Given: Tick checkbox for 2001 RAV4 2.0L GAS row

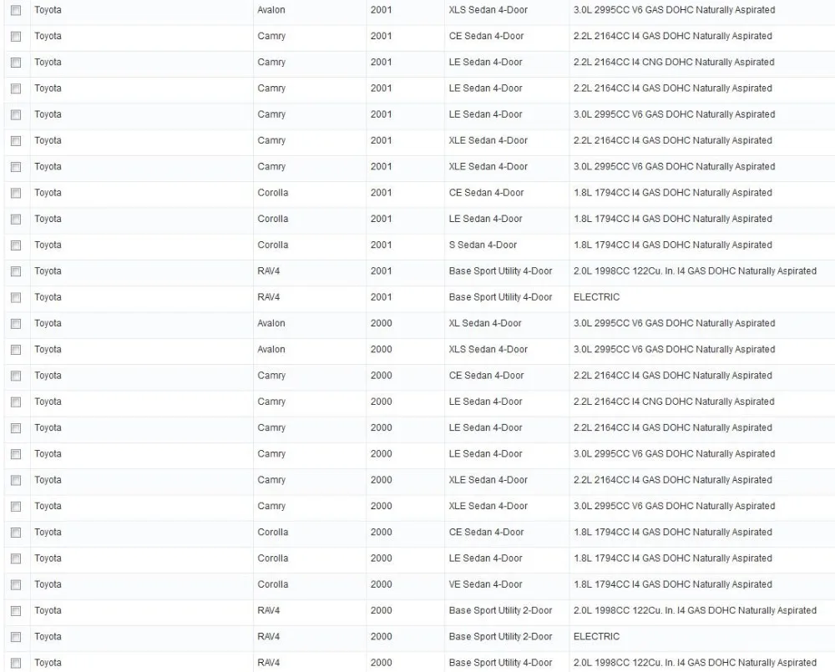Looking at the screenshot, I should point(16,271).
